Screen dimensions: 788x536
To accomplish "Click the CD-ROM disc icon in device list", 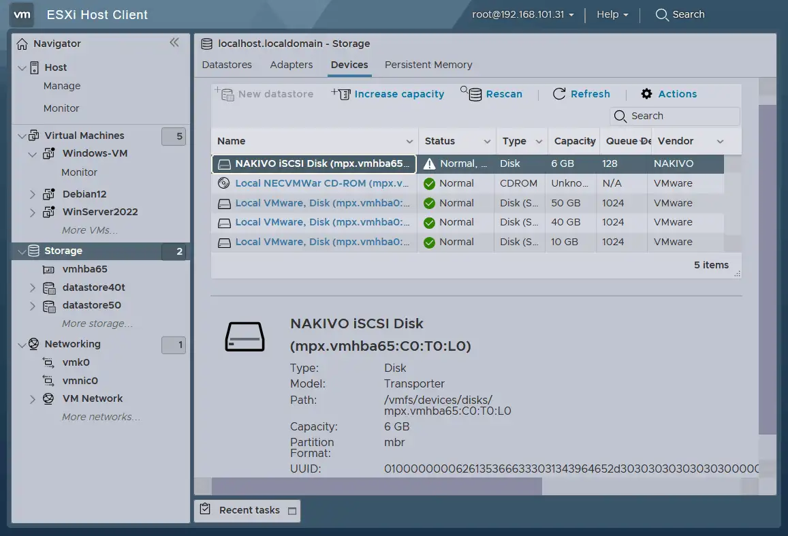I will click(x=223, y=183).
